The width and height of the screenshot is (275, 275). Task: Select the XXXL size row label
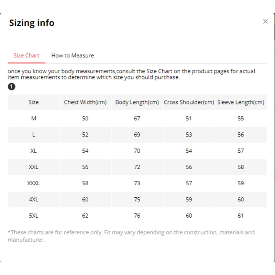(33, 183)
